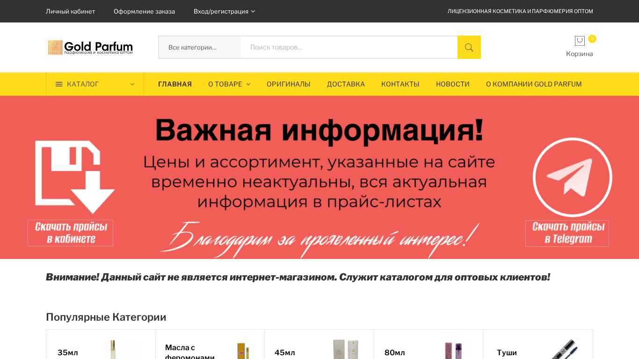639x359 pixels.
Task: Open the 35мл category
Action: (x=68, y=352)
